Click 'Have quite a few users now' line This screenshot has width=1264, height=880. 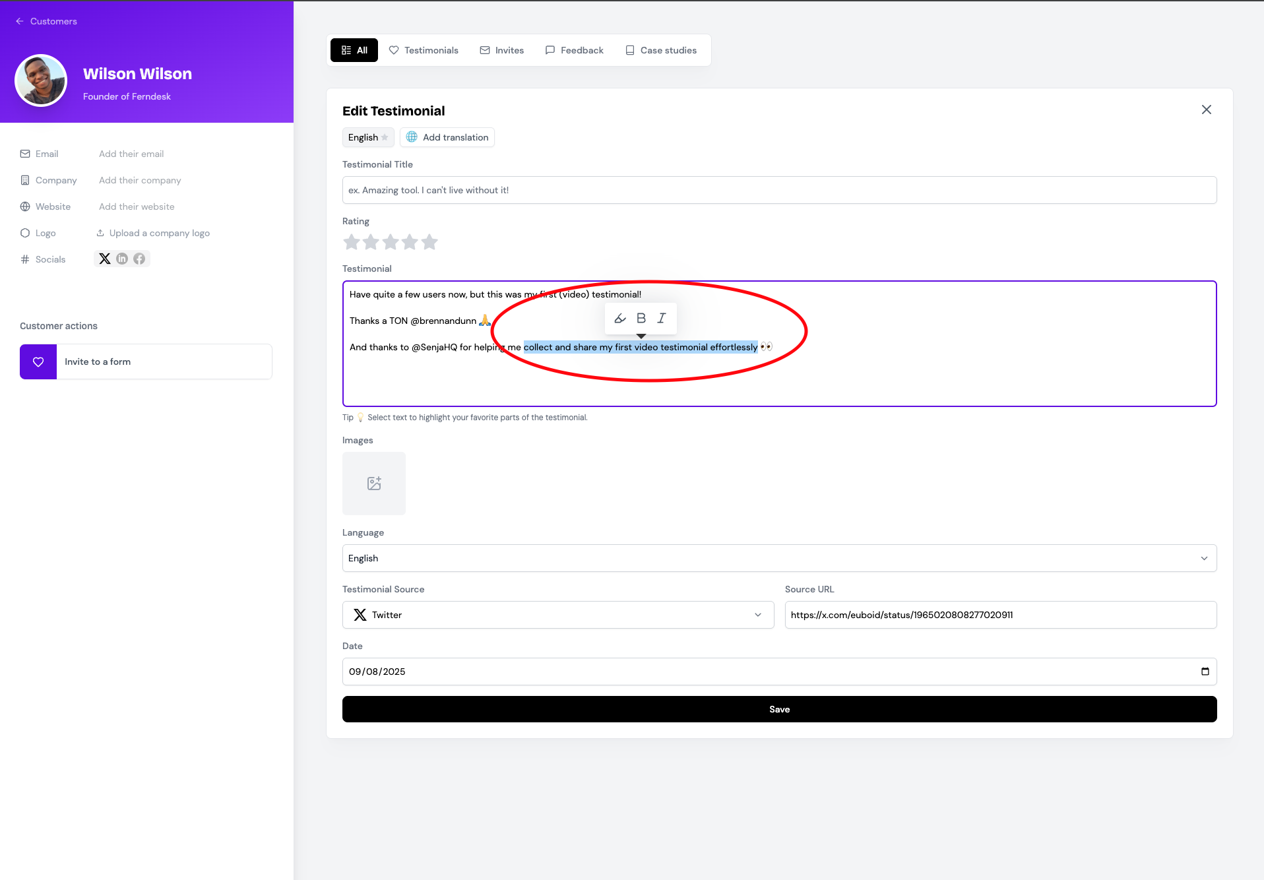(495, 294)
